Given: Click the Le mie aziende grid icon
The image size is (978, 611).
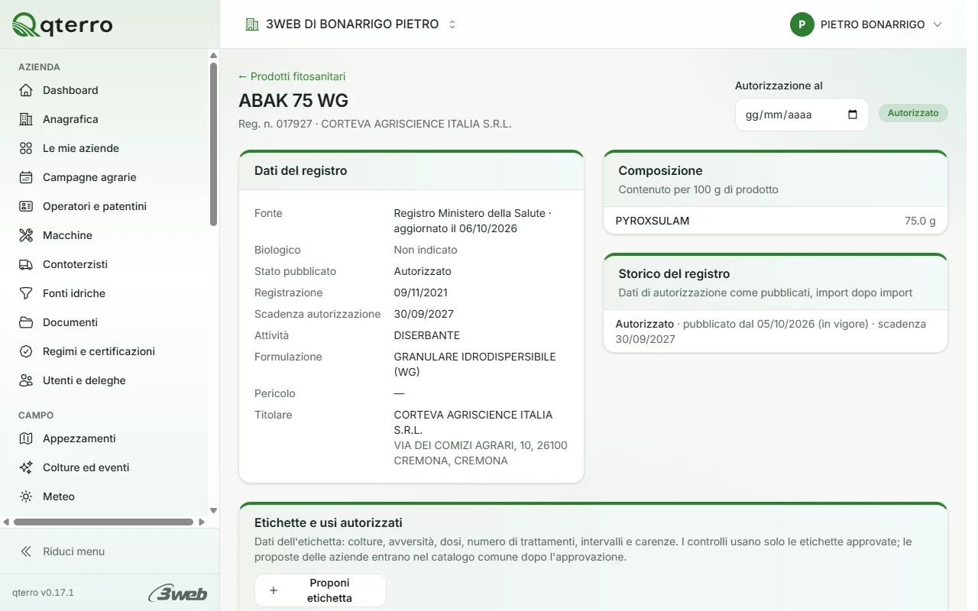Looking at the screenshot, I should click(x=26, y=148).
